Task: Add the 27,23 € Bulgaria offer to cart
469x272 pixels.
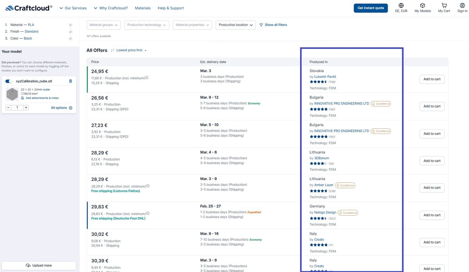Action: (432, 134)
